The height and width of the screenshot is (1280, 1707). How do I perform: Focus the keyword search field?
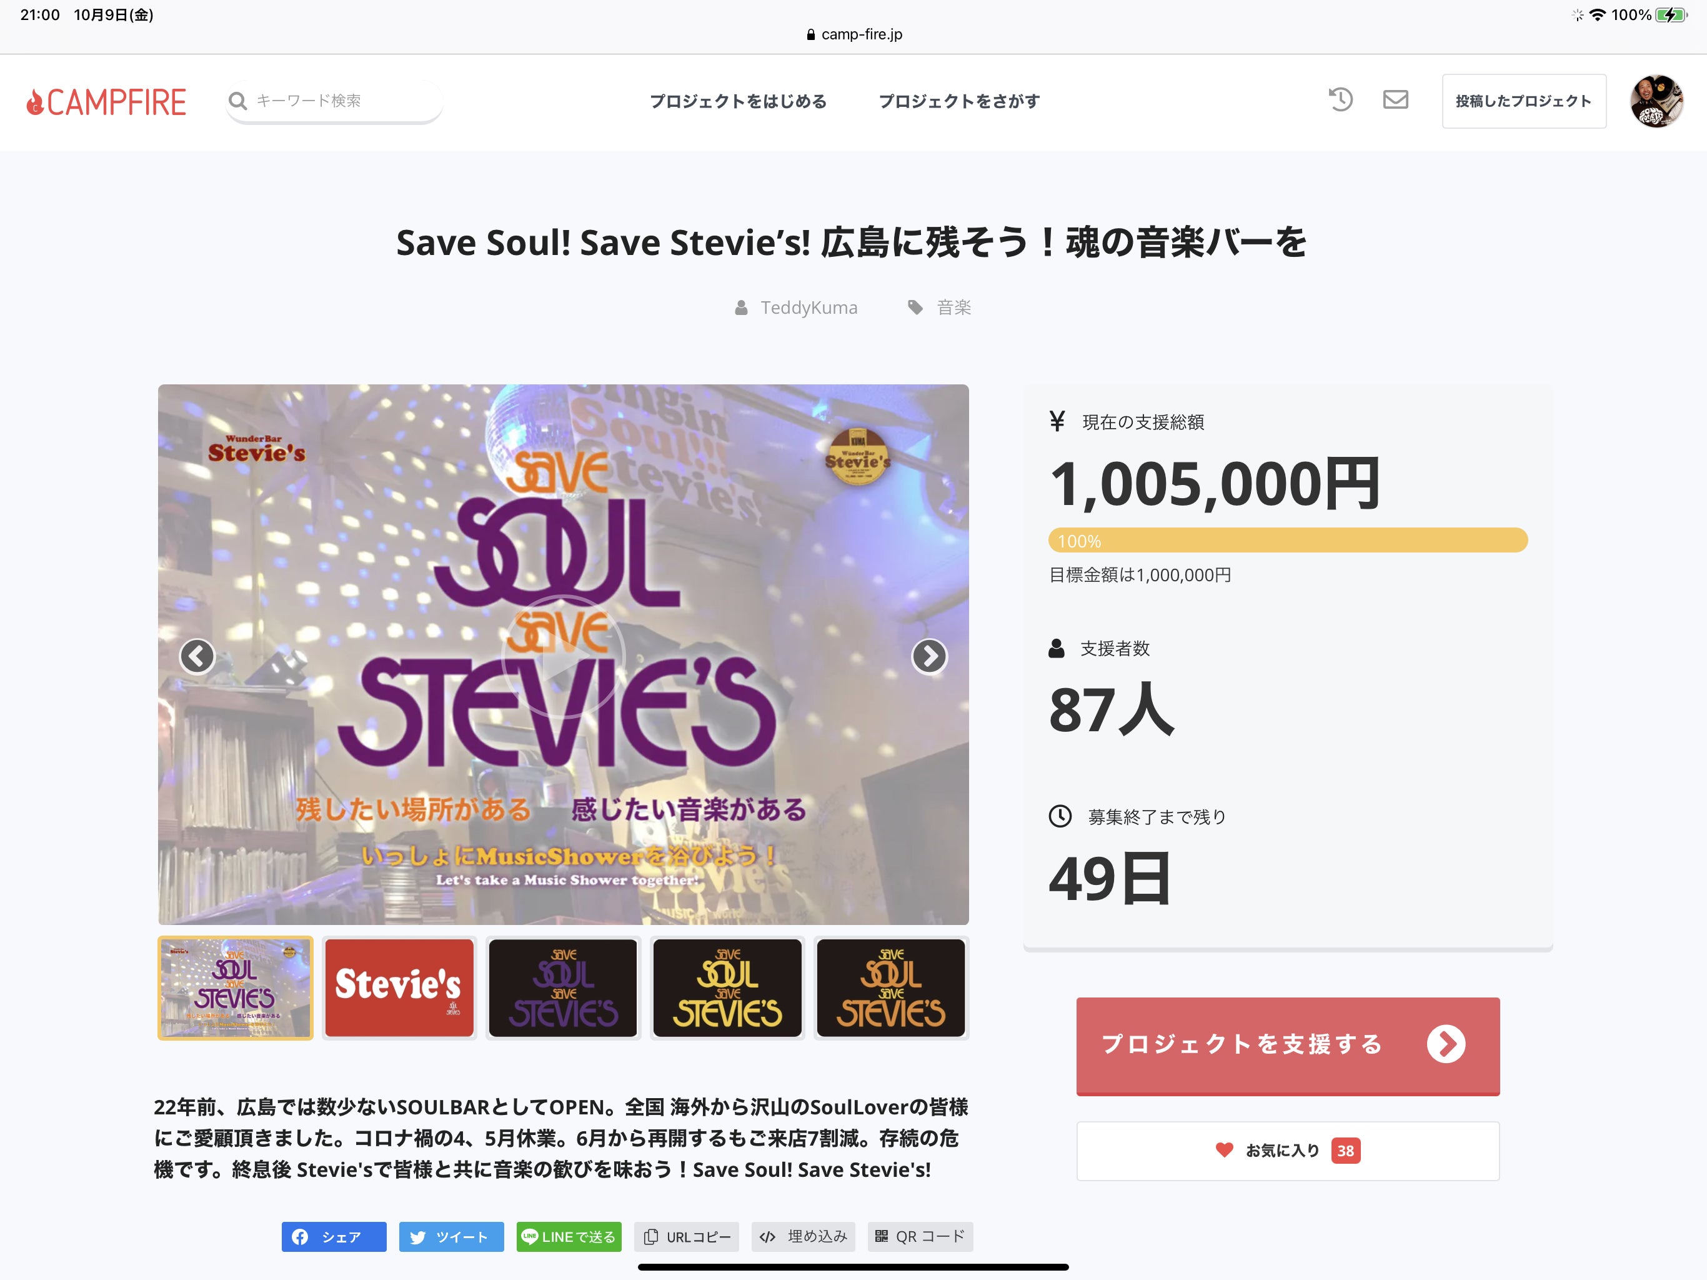point(334,101)
